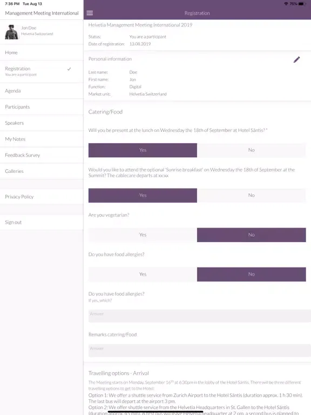
Task: Select Yes for Wednesday lunch attendance
Action: [143, 150]
